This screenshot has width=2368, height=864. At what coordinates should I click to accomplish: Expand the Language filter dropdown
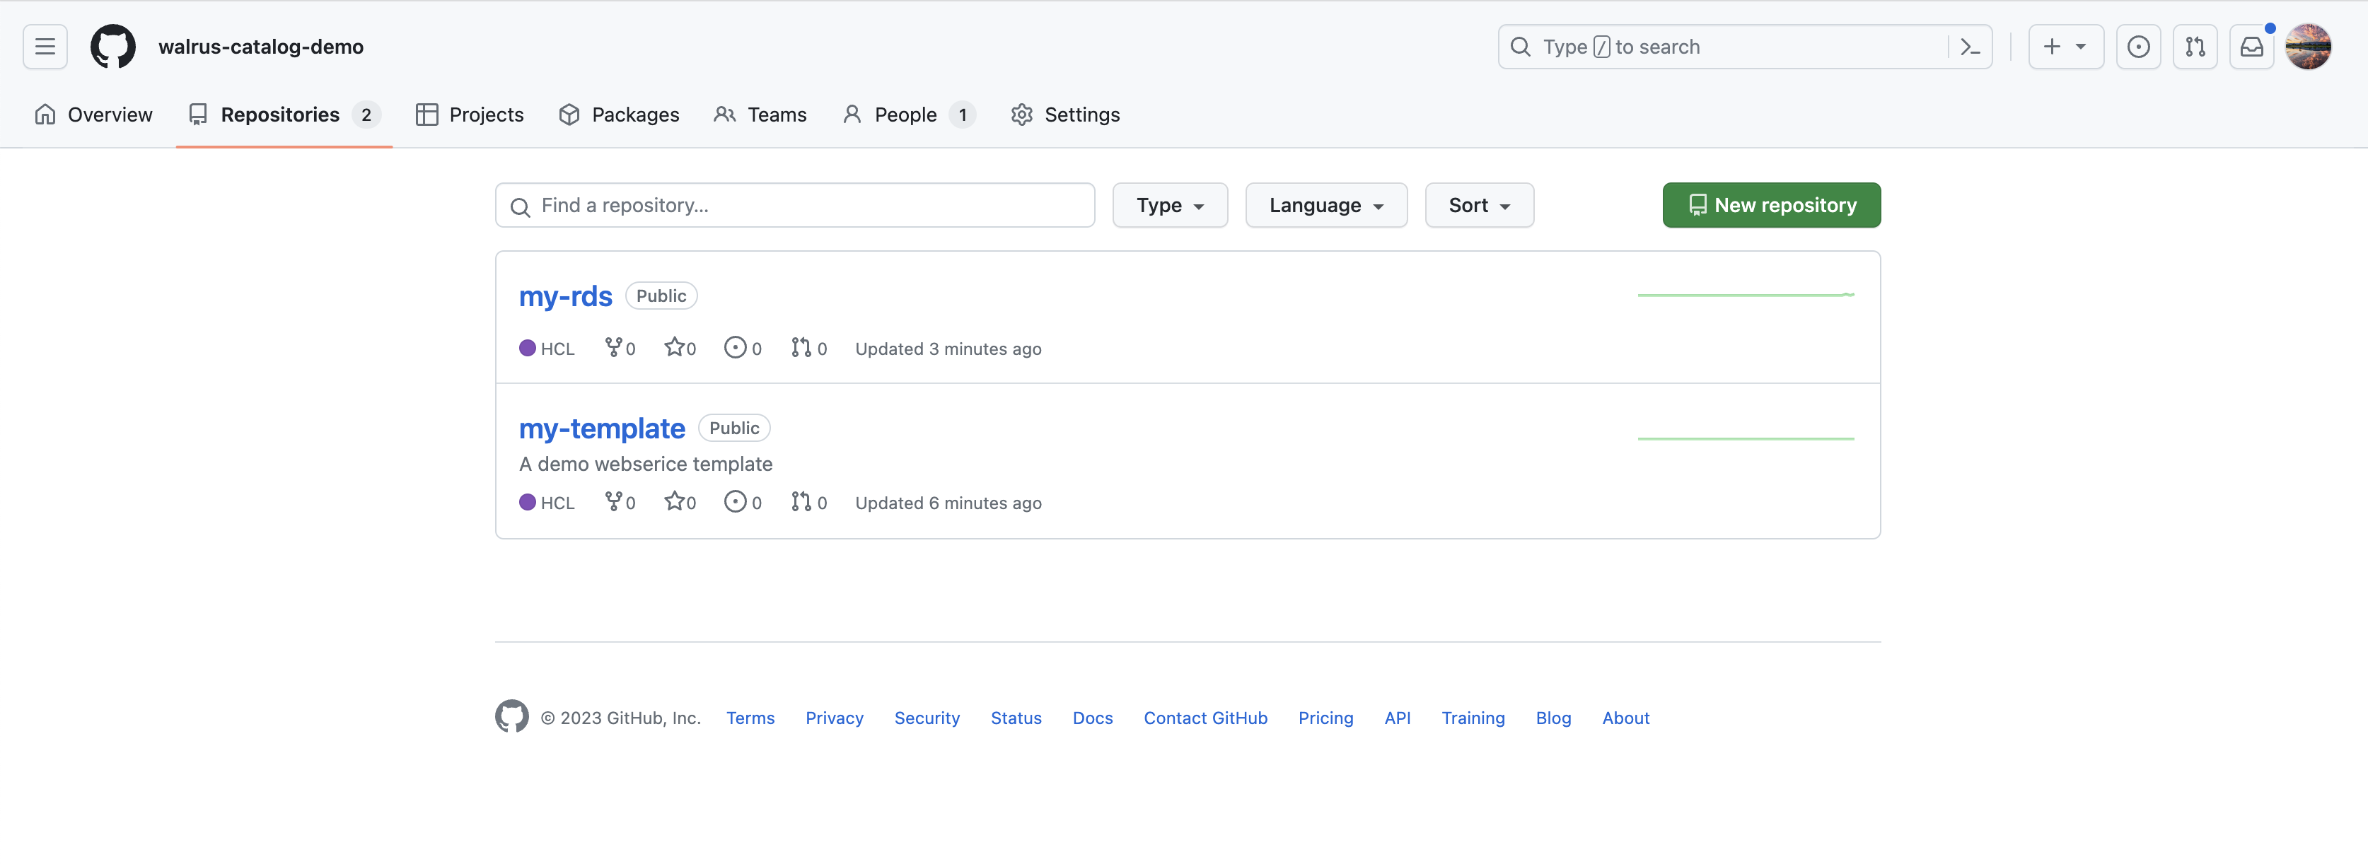[x=1325, y=205]
